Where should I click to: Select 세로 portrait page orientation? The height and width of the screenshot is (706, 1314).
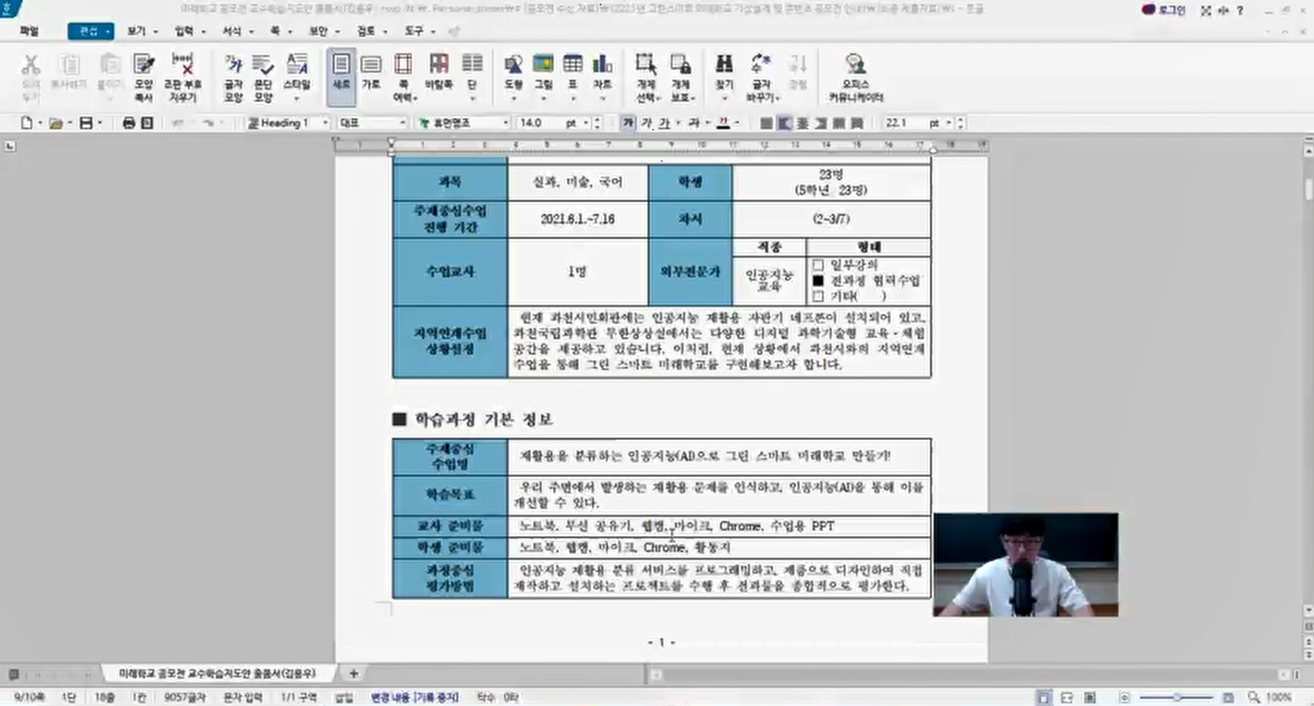tap(341, 77)
